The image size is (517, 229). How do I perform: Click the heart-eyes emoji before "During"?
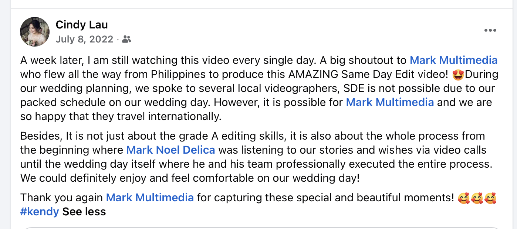pyautogui.click(x=458, y=74)
